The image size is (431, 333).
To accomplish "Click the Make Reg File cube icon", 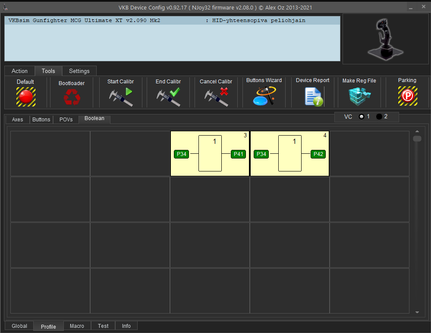I will pyautogui.click(x=359, y=97).
